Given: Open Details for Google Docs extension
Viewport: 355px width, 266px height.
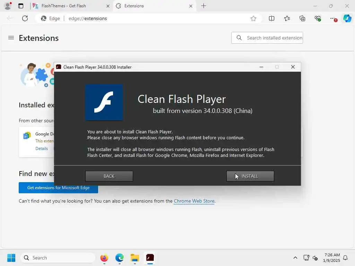Looking at the screenshot, I should [42, 149].
